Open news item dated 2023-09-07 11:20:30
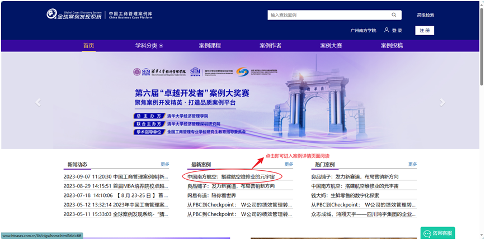485x240 pixels. coord(116,177)
